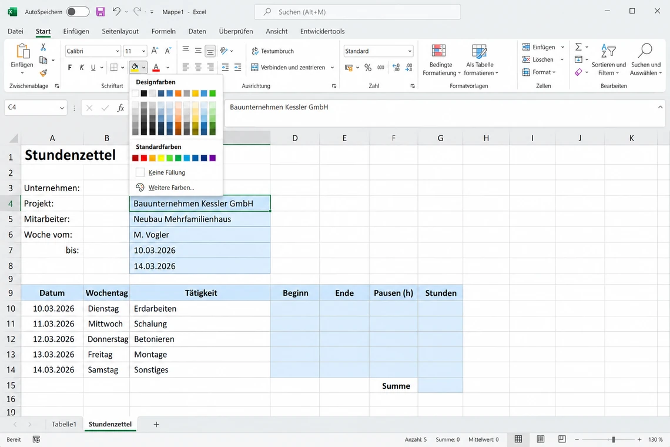Click the zoom slider handle in status bar
This screenshot has width=670, height=447.
point(614,439)
